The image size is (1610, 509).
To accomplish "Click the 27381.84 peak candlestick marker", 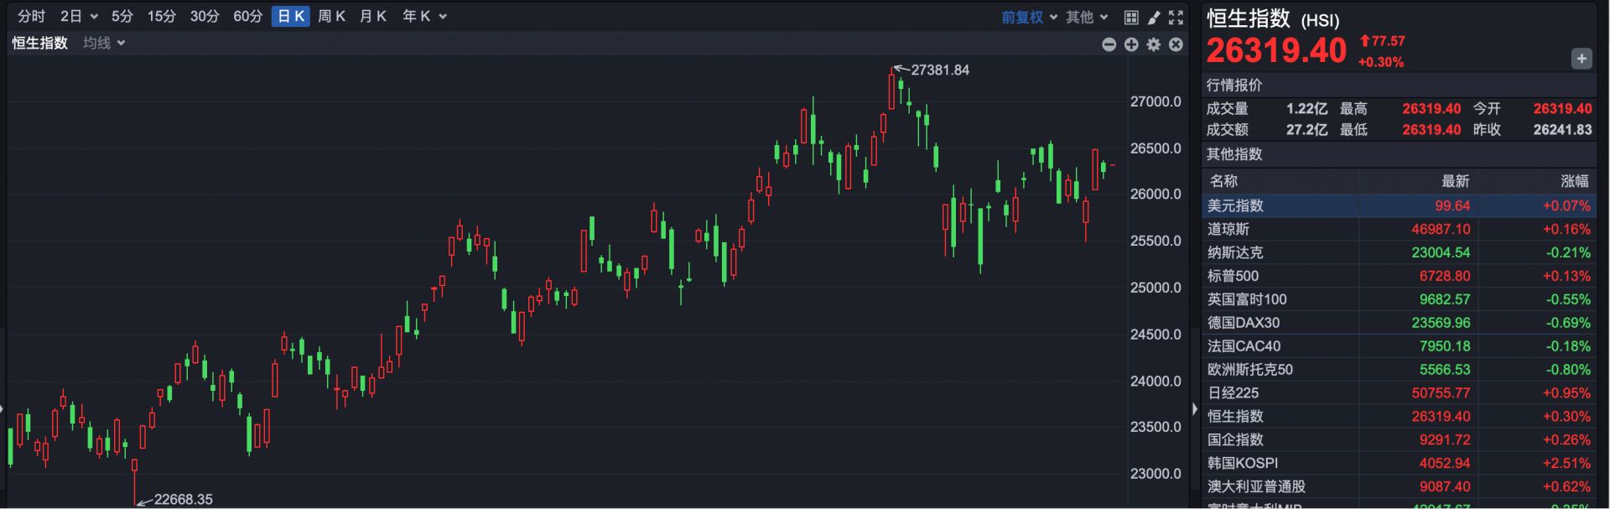I will tap(892, 88).
